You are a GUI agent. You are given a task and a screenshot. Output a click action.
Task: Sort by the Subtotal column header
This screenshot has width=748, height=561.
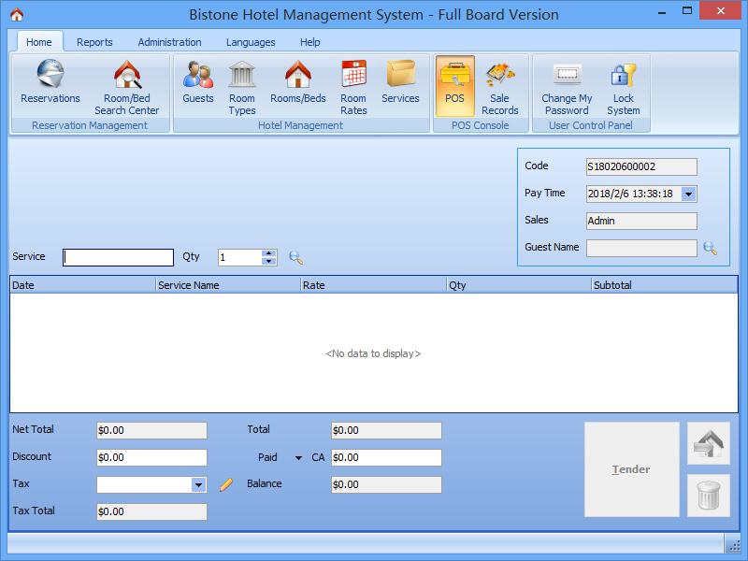click(x=665, y=285)
